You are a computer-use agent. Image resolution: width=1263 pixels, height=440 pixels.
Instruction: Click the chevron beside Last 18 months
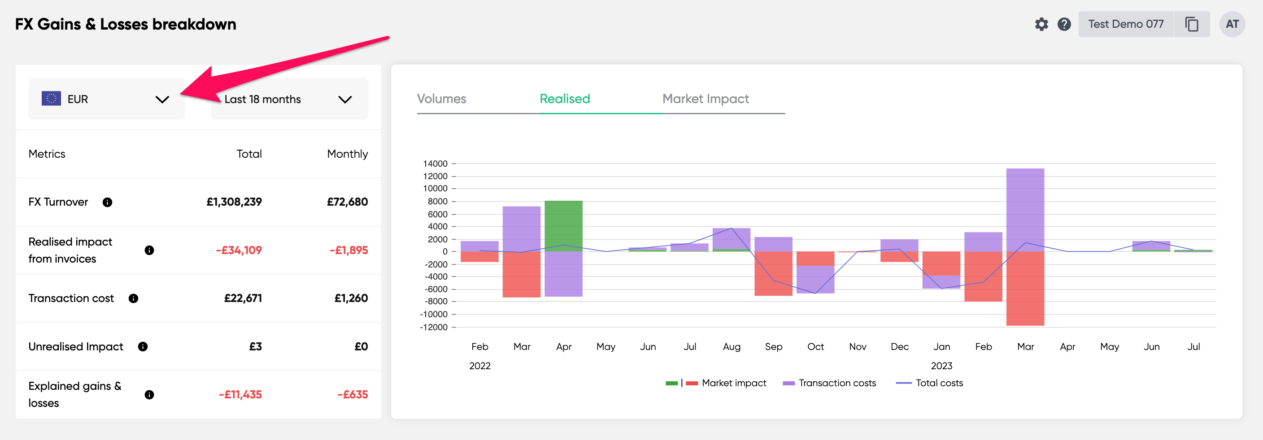pos(344,99)
